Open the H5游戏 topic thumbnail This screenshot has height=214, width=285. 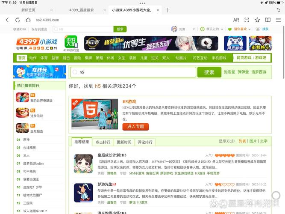tap(95, 114)
